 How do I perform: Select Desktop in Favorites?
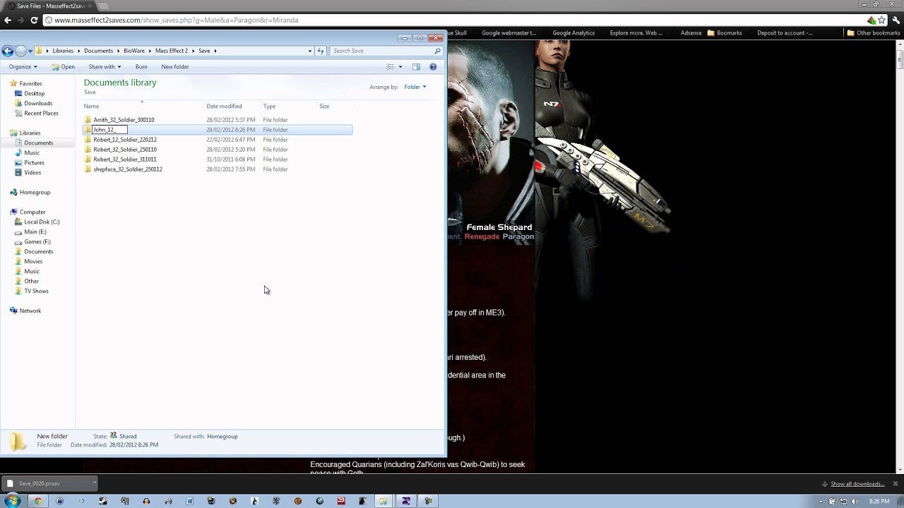pos(34,93)
